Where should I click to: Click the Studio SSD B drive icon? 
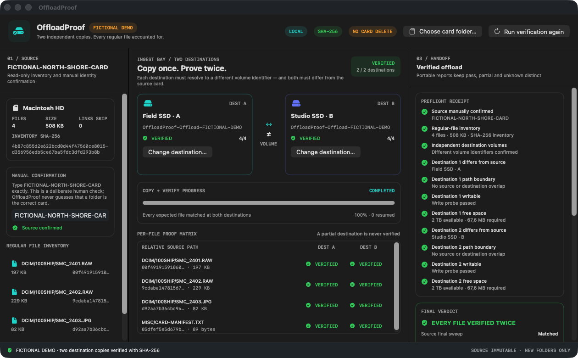pyautogui.click(x=296, y=103)
